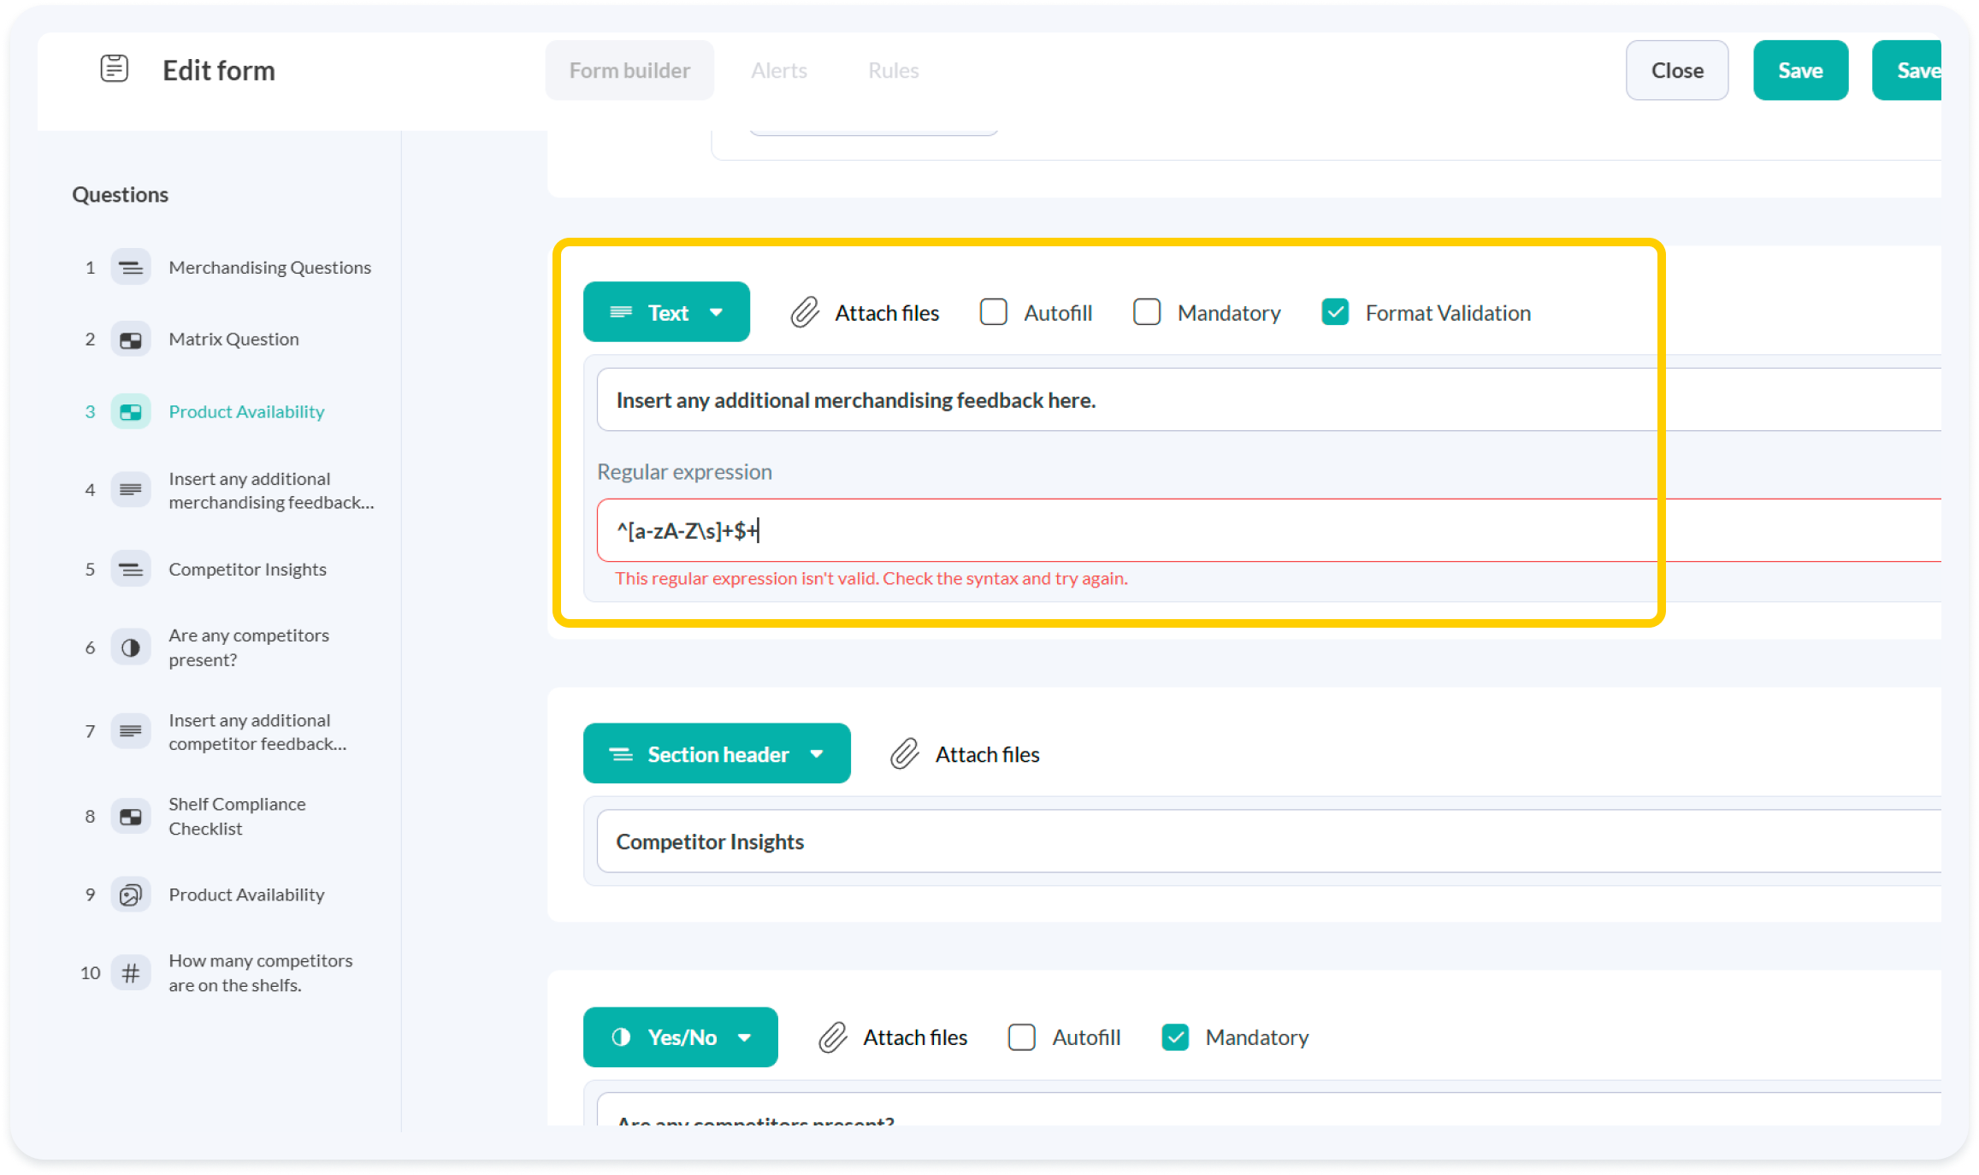Image resolution: width=1979 pixels, height=1175 pixels.
Task: Click the Close button
Action: pos(1677,70)
